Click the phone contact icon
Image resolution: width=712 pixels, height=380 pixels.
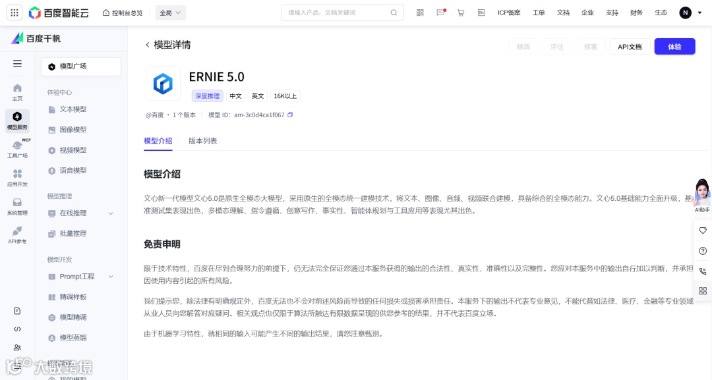(x=703, y=271)
